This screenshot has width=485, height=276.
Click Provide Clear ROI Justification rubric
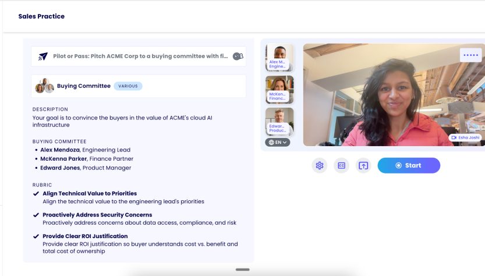[x=85, y=236]
